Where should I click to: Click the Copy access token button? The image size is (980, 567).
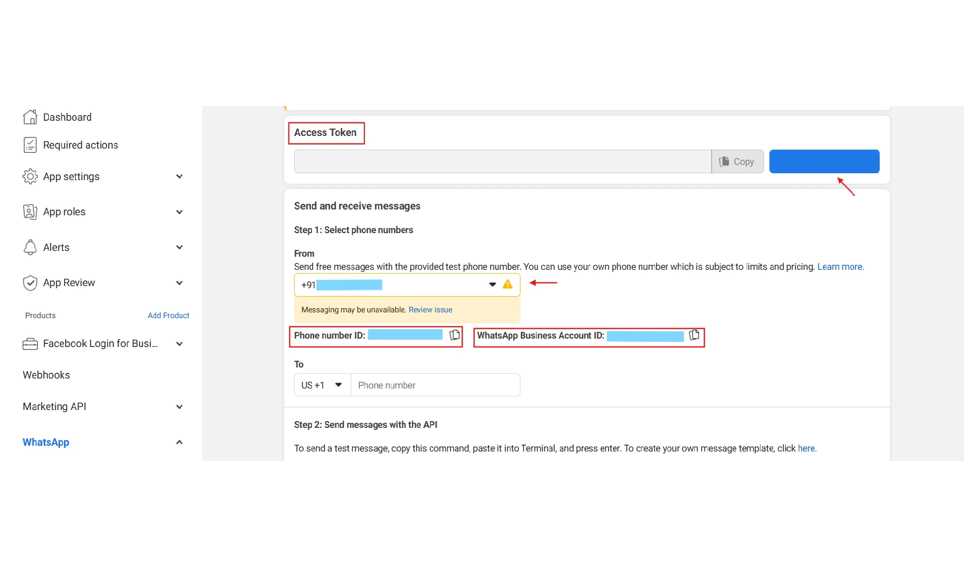pyautogui.click(x=737, y=162)
